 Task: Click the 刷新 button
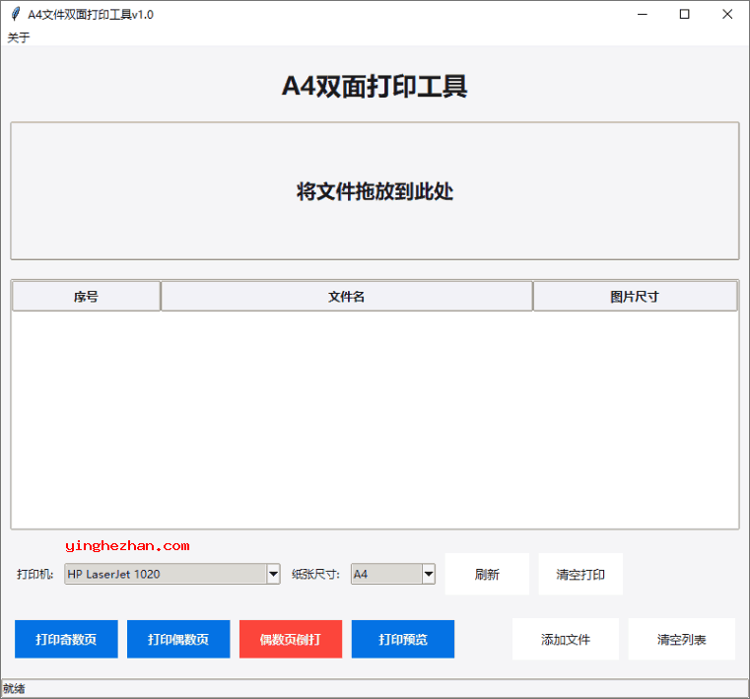(x=487, y=574)
